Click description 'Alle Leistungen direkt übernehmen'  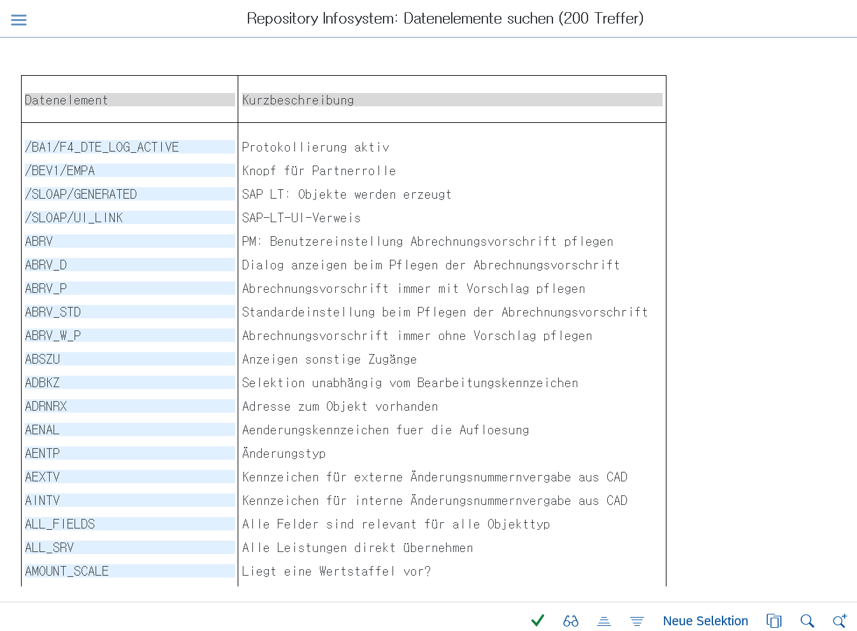(357, 548)
